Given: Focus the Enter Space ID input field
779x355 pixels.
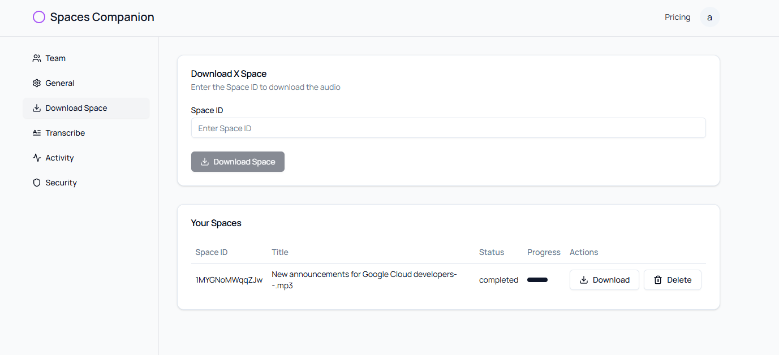Looking at the screenshot, I should 448,128.
